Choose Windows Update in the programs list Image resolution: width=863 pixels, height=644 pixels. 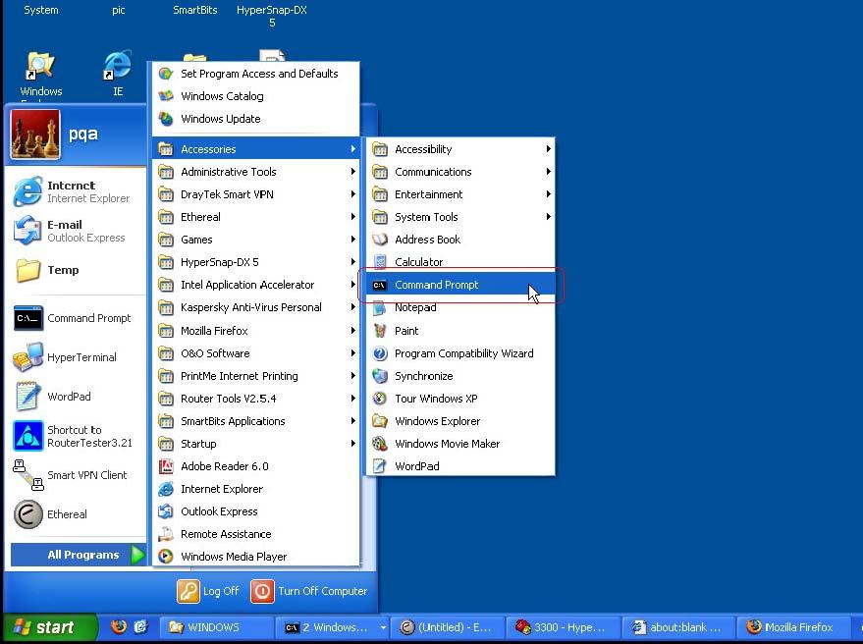[221, 119]
